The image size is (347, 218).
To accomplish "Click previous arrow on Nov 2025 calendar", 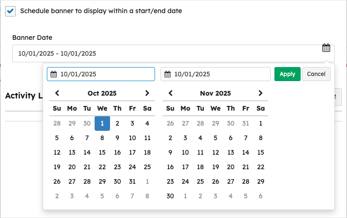I will [170, 93].
